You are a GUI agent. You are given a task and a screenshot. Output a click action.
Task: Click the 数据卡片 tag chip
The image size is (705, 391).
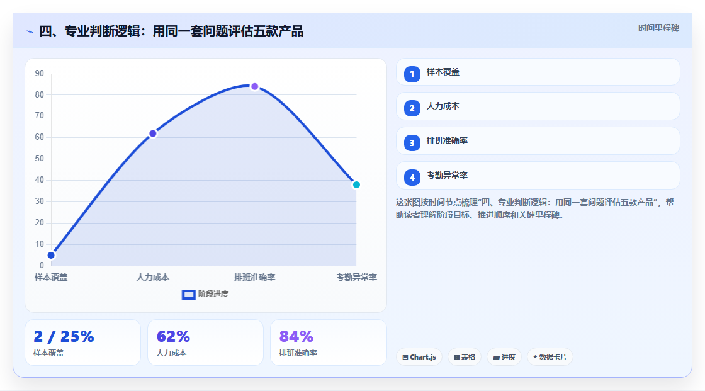[550, 357]
